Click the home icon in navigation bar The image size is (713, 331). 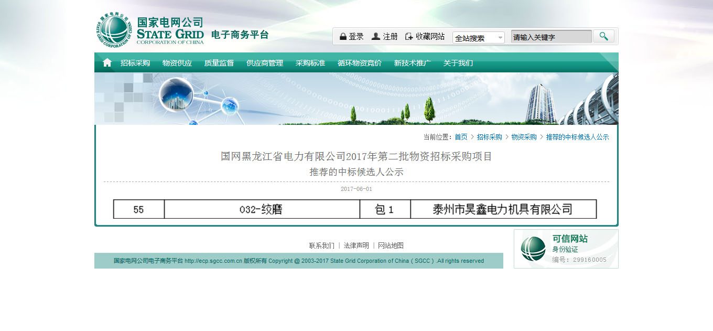click(107, 63)
